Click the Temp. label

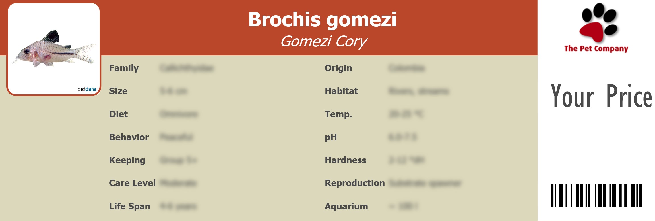pos(338,114)
